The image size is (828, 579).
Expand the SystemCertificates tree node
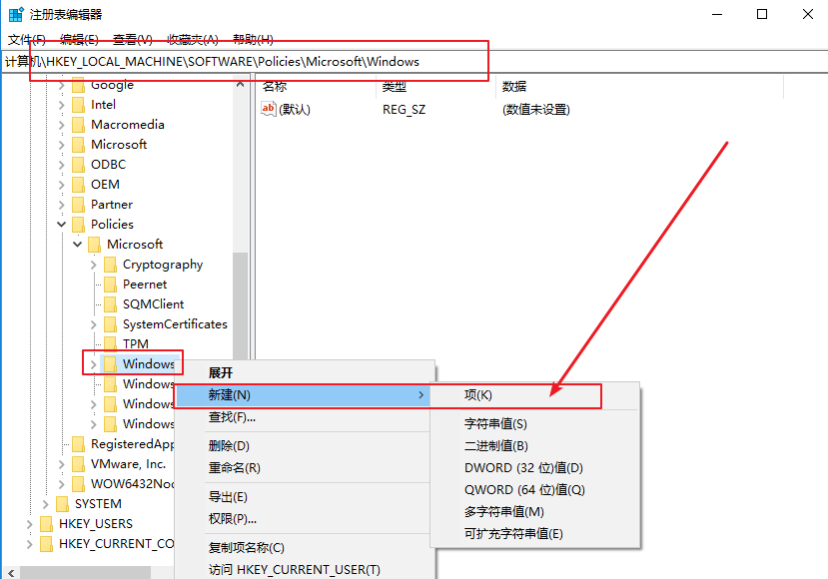point(94,324)
